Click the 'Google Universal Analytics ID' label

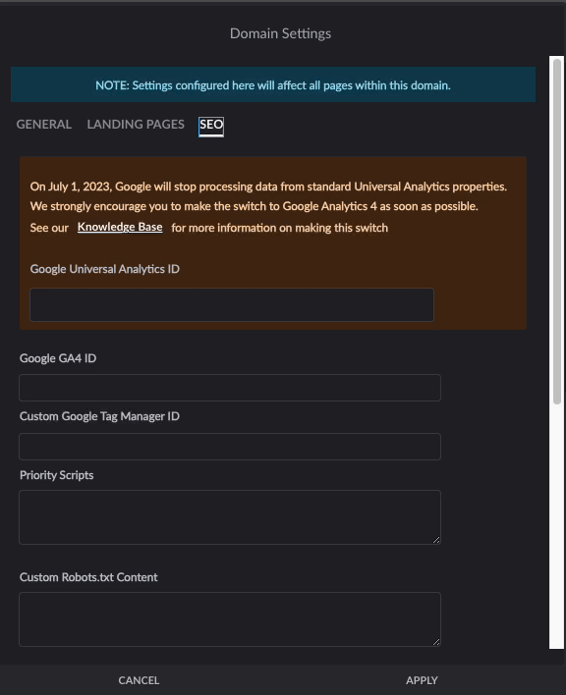click(105, 269)
